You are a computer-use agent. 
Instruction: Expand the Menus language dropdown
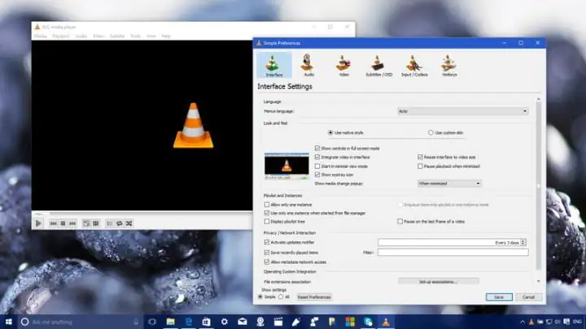point(461,110)
